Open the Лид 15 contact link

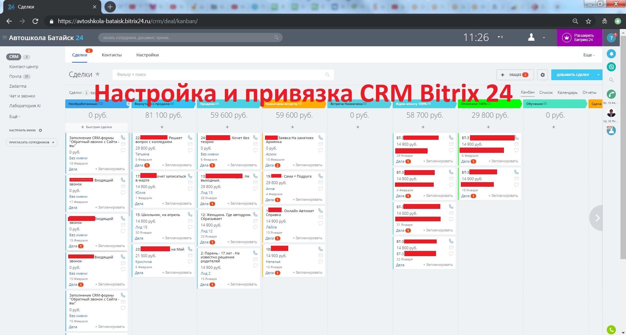pyautogui.click(x=141, y=227)
